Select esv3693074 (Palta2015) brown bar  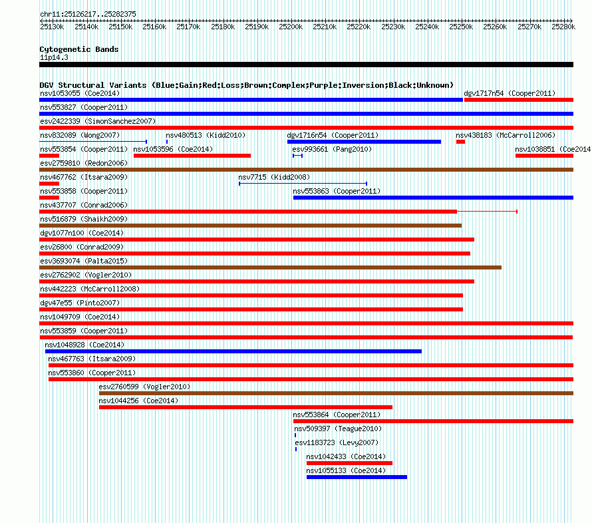coord(270,267)
